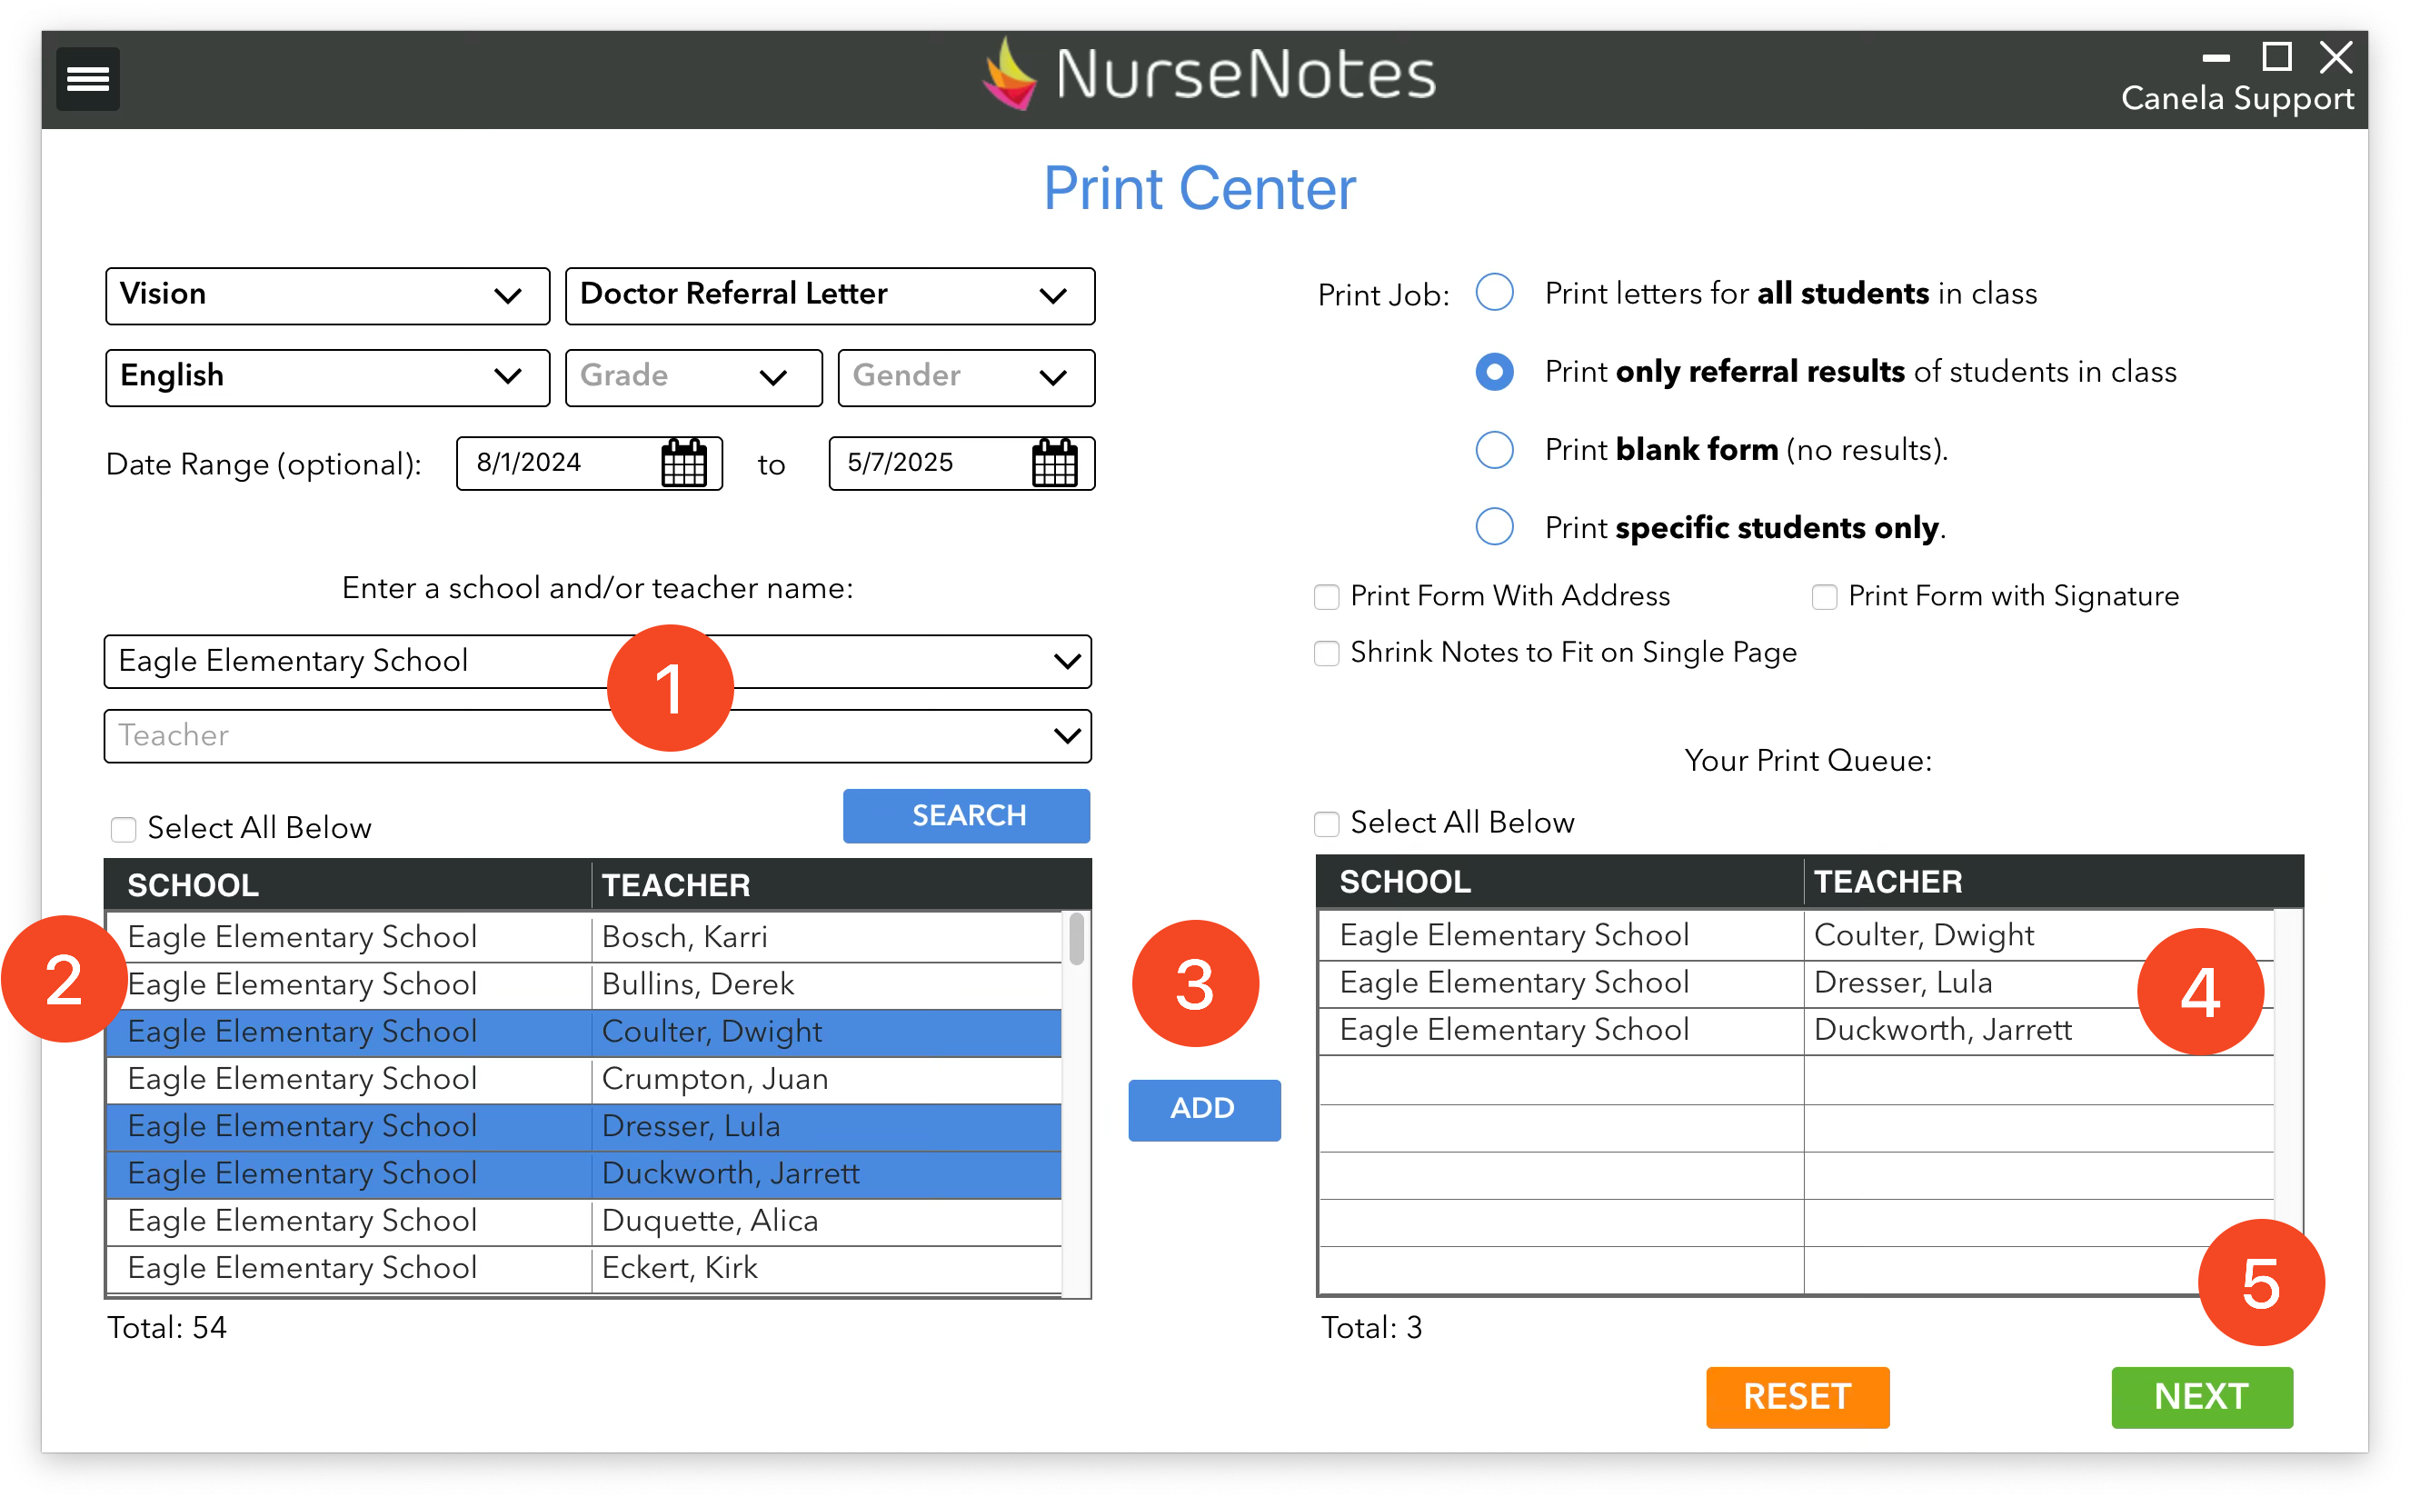This screenshot has height=1497, width=2410.
Task: Close the NurseNotes window
Action: (x=2335, y=57)
